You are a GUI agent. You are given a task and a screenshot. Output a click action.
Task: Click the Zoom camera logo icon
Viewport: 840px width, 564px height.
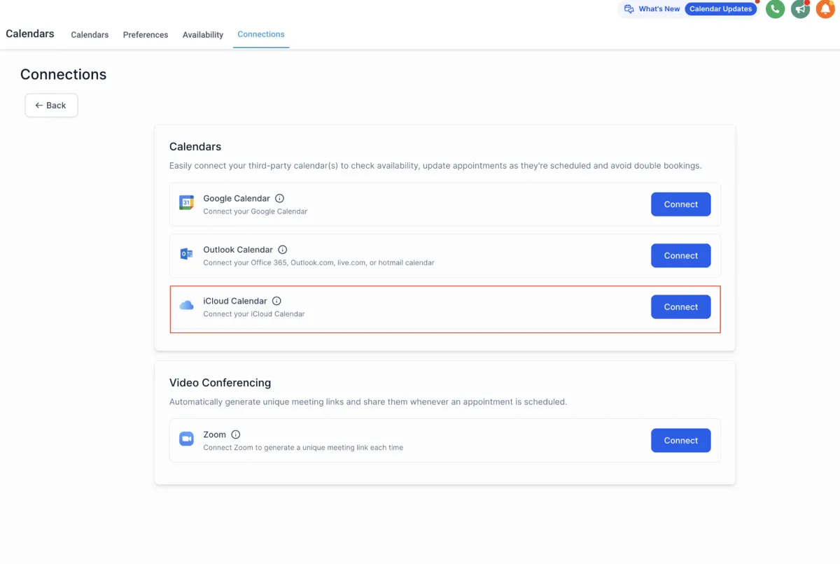pos(186,439)
